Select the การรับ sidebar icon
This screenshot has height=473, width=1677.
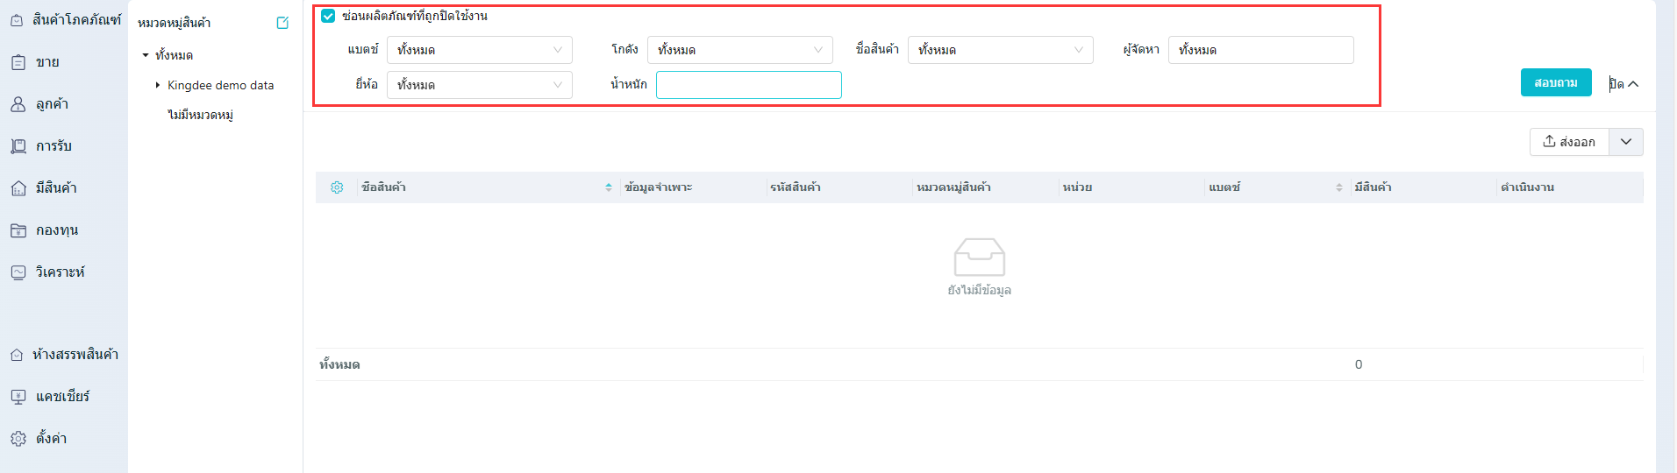pyautogui.click(x=18, y=146)
